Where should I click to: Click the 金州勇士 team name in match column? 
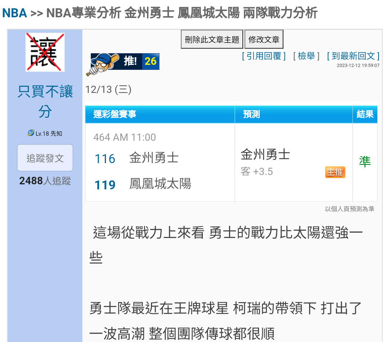tap(154, 158)
